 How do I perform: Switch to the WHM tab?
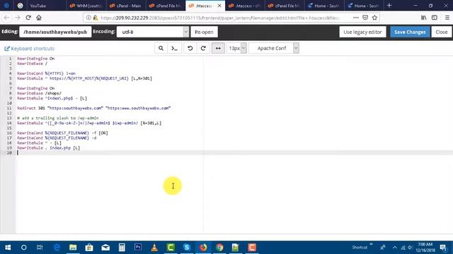tap(86, 6)
